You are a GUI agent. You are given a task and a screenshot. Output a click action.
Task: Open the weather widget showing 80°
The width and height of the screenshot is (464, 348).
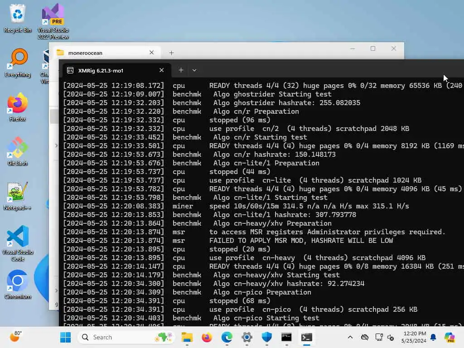[16, 337]
